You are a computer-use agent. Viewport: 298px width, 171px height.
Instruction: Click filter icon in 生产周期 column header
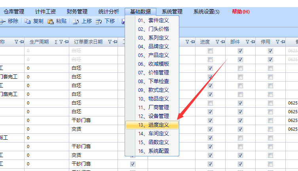click(61, 42)
